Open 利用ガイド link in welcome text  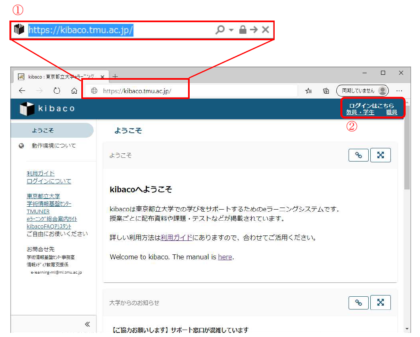click(x=176, y=238)
